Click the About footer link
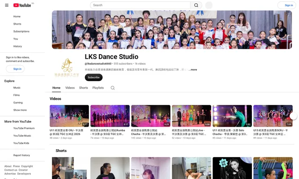Screen dimensions: 299x179 pos(8,166)
